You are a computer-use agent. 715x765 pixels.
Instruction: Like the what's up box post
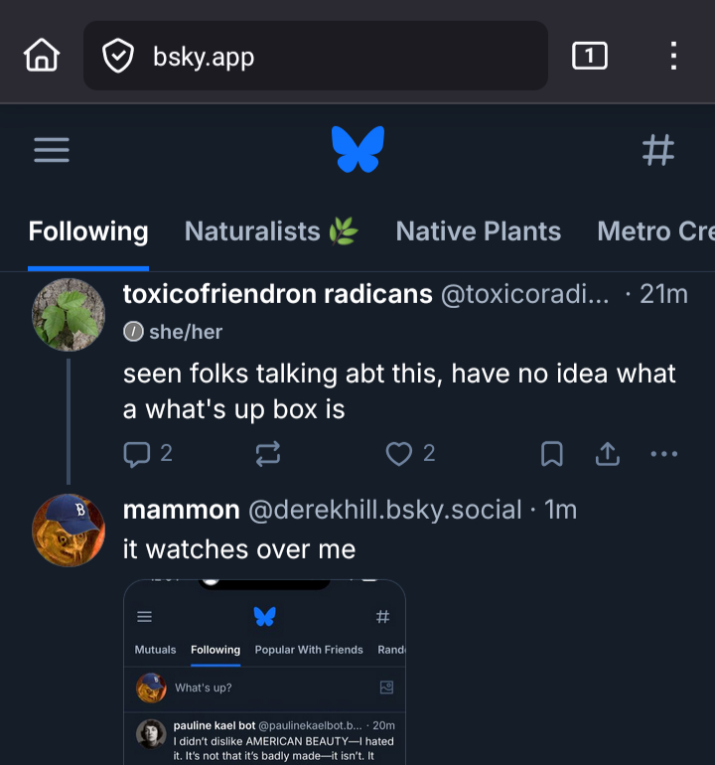tap(399, 454)
